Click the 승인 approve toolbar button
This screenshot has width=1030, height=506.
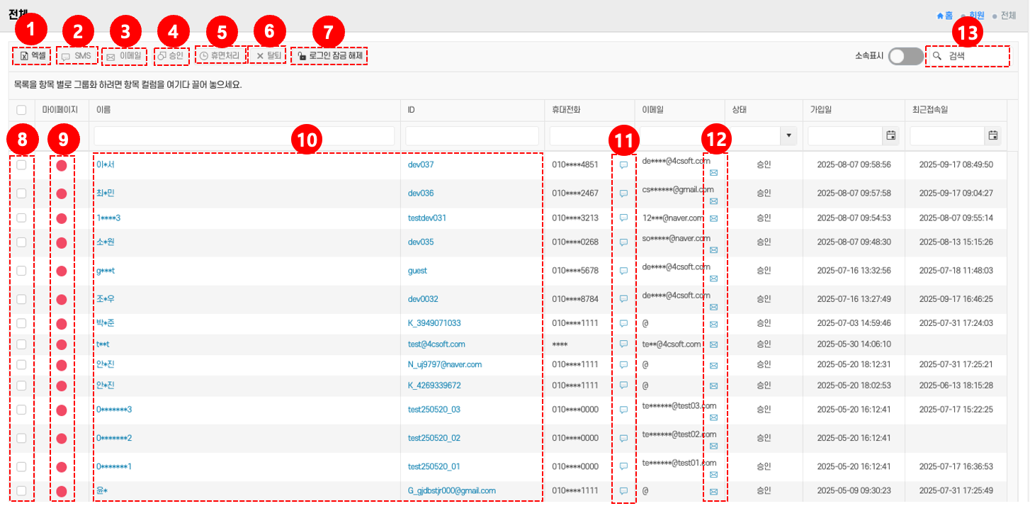point(171,55)
